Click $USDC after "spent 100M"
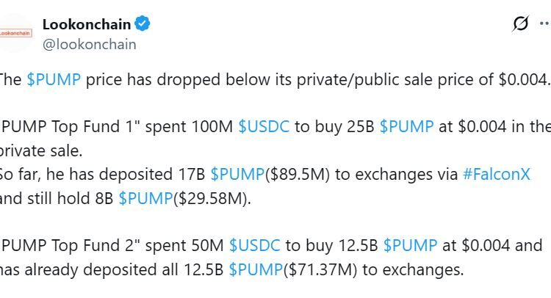 pyautogui.click(x=264, y=126)
